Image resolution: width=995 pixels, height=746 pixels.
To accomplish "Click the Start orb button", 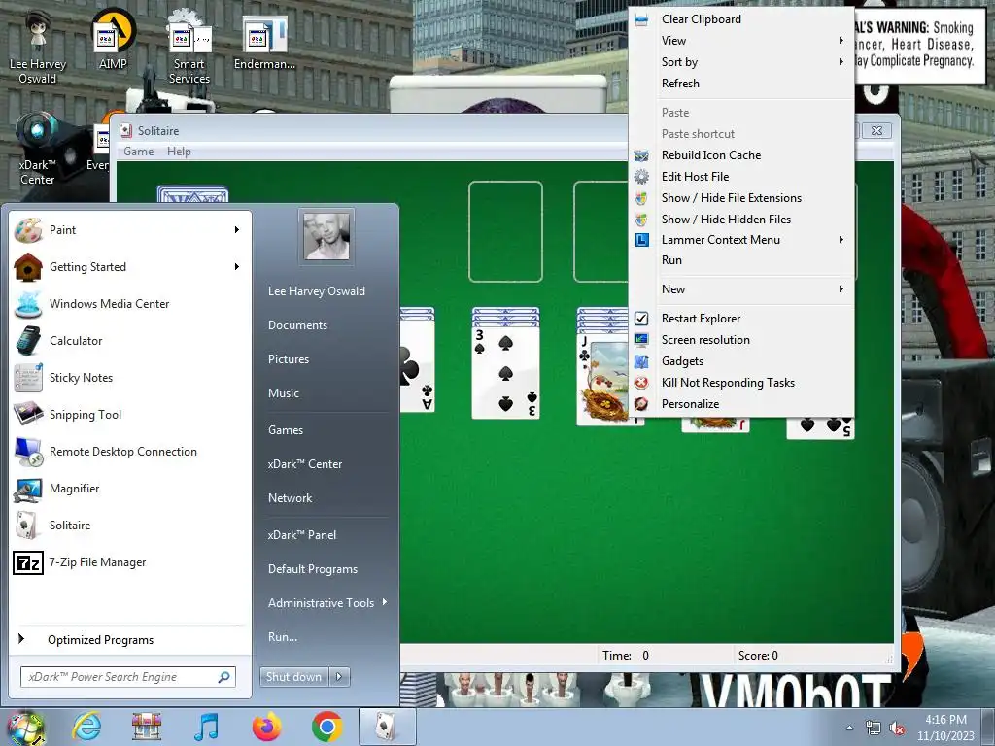I will pyautogui.click(x=25, y=728).
